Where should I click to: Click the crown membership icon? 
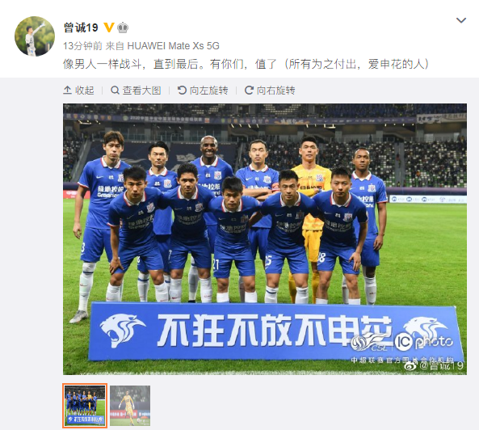pos(123,27)
